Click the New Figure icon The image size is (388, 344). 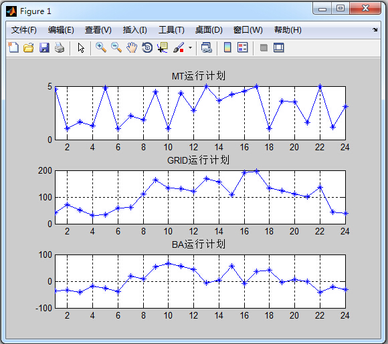(13, 47)
